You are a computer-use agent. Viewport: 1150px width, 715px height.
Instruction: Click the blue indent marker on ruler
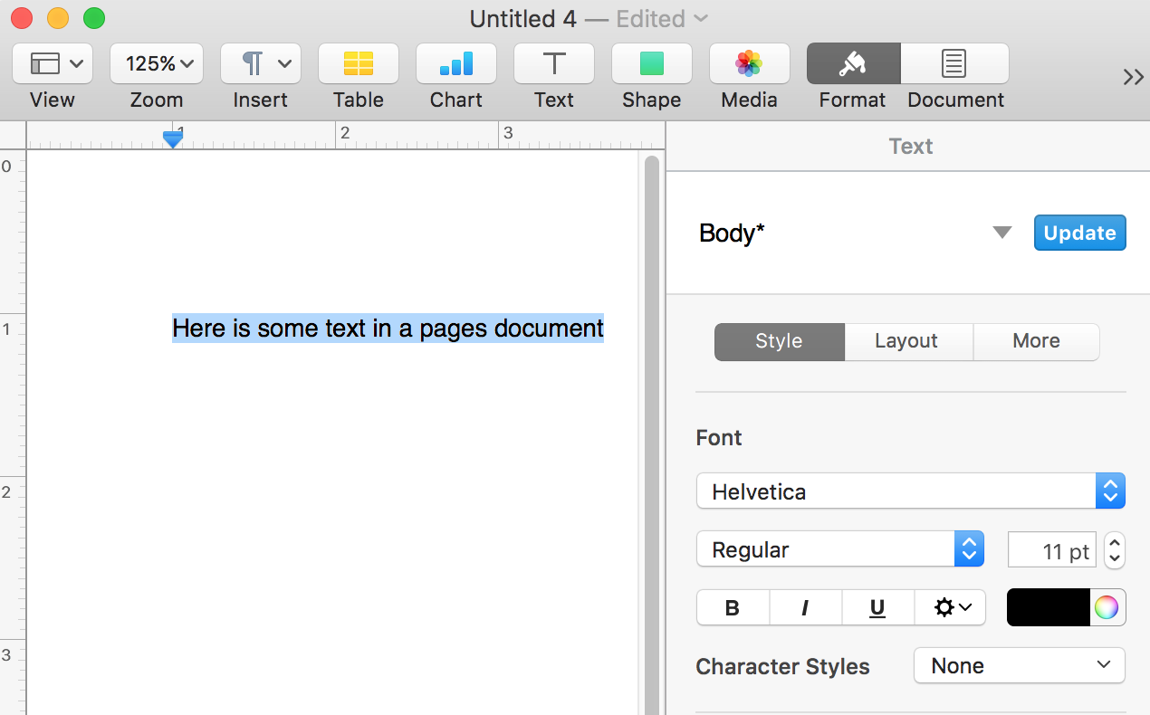173,138
